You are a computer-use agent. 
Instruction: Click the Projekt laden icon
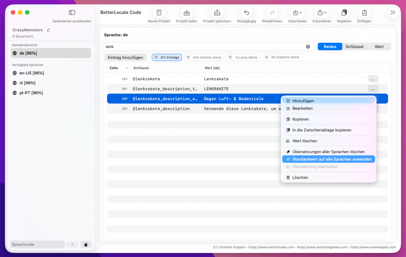pos(186,13)
